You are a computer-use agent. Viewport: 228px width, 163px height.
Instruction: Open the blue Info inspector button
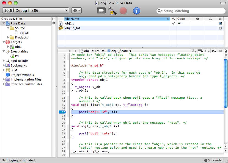pyautogui.click(x=136, y=11)
